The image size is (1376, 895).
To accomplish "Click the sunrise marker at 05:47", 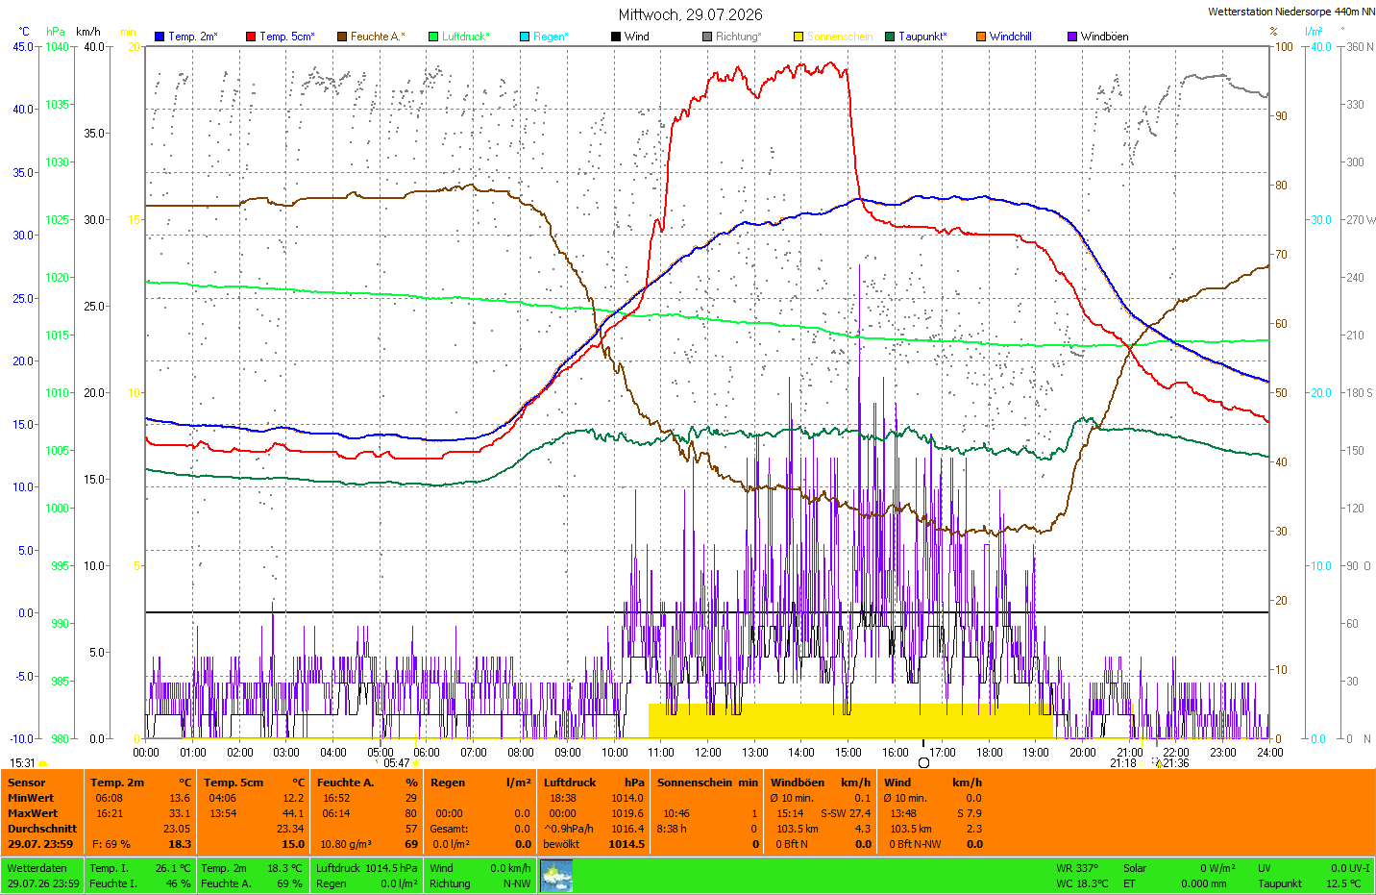I will coord(416,762).
